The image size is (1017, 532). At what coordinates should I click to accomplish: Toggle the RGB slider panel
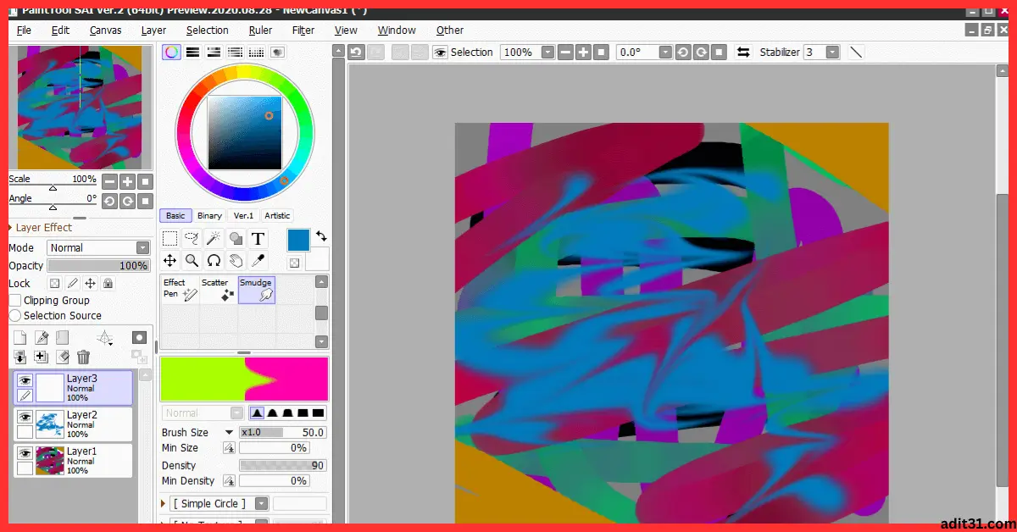(193, 53)
